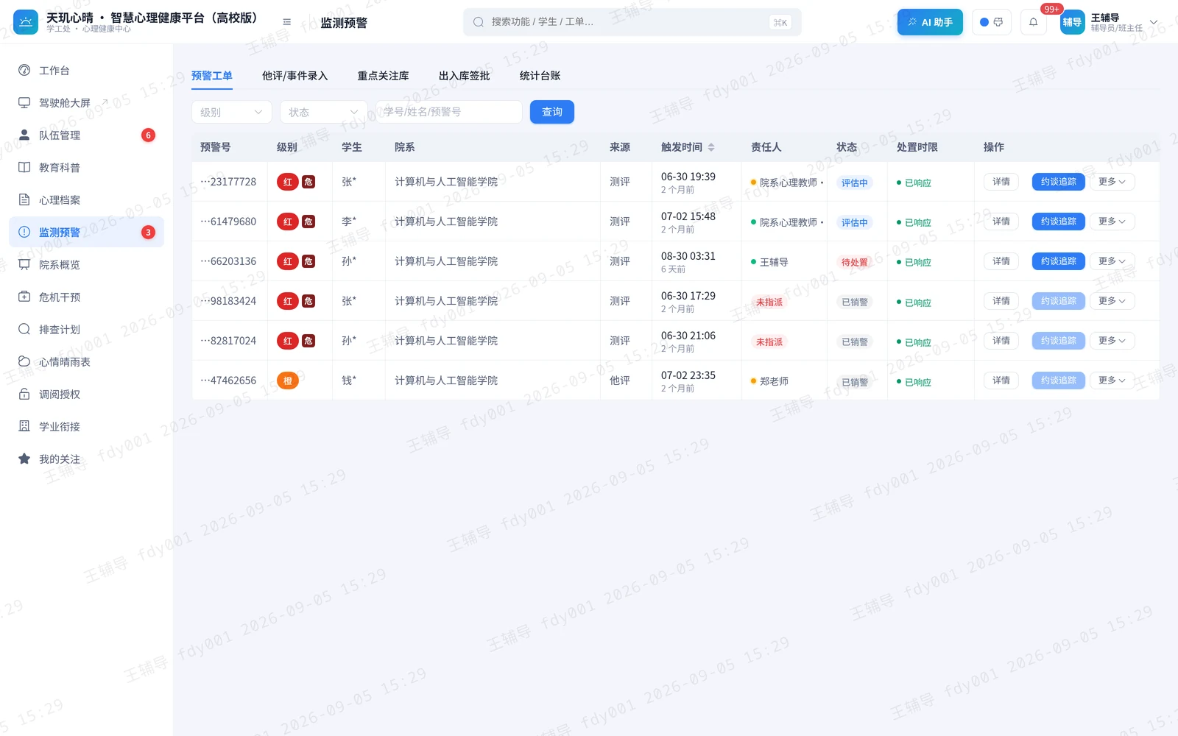Viewport: 1178px width, 736px height.
Task: Click 评估中 status for alert ···23177728
Action: click(x=855, y=183)
